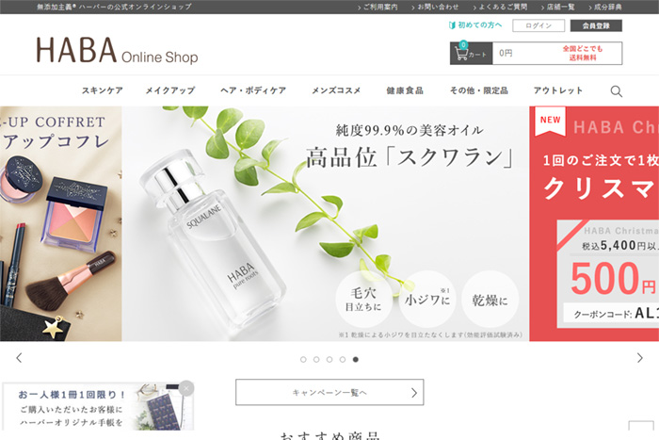Screen dimensions: 659x440
Task: Select the first carousel indicator dot
Action: click(302, 359)
